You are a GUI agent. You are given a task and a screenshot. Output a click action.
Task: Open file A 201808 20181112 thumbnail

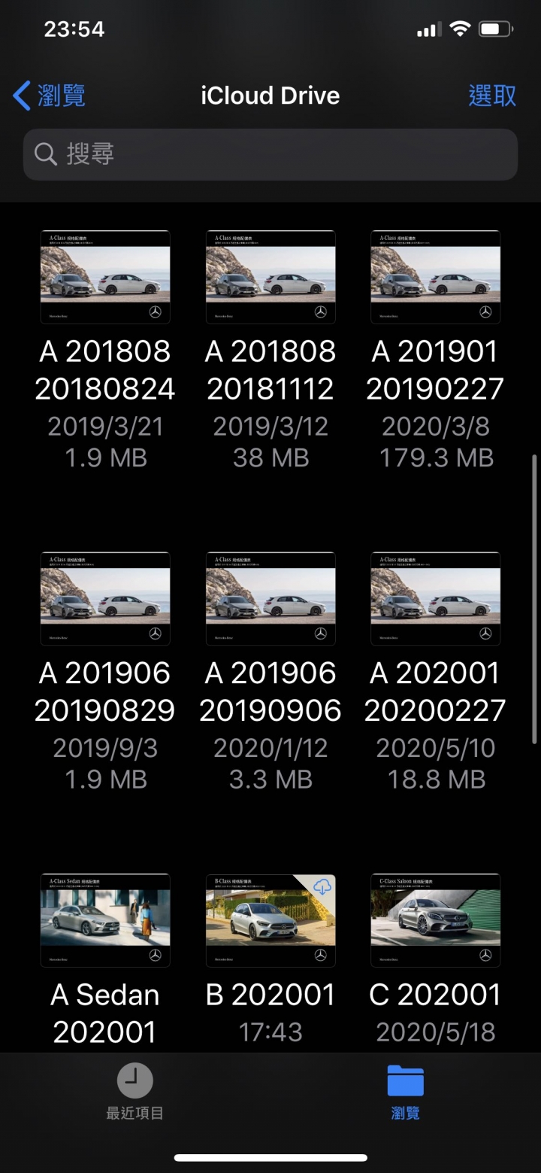[270, 277]
